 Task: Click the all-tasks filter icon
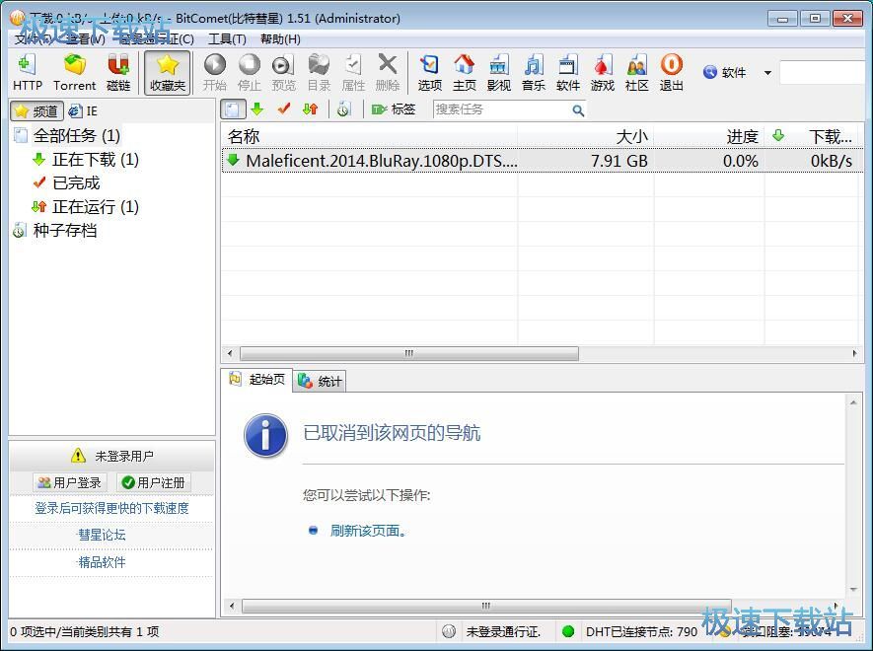click(x=233, y=109)
